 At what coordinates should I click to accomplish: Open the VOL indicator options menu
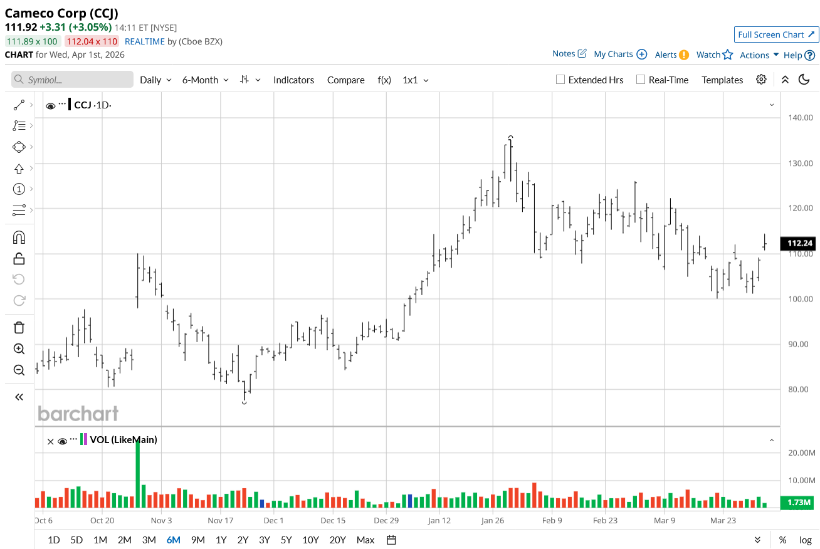[x=74, y=439]
